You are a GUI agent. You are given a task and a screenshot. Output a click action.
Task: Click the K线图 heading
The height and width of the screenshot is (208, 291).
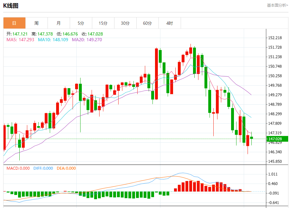click(x=11, y=6)
